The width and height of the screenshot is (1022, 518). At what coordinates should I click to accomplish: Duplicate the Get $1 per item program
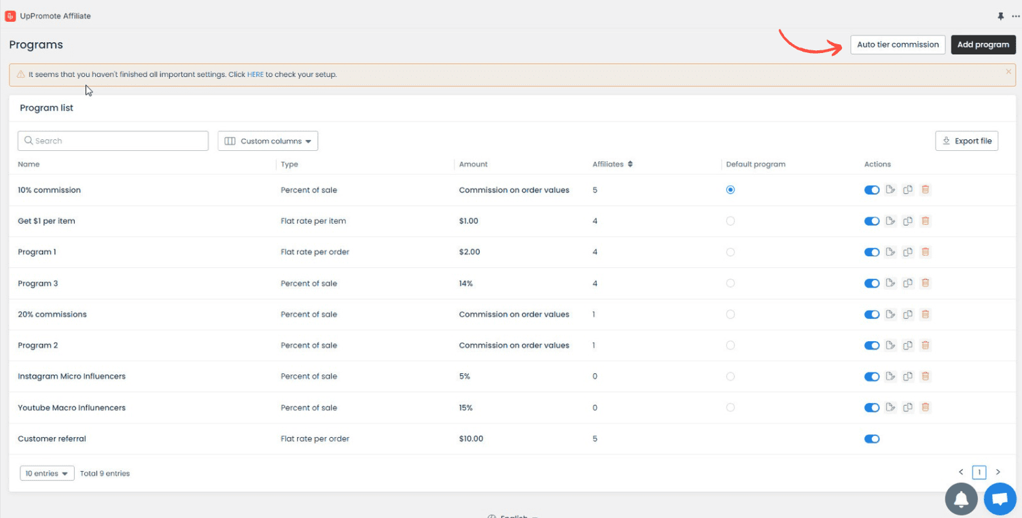pos(908,221)
